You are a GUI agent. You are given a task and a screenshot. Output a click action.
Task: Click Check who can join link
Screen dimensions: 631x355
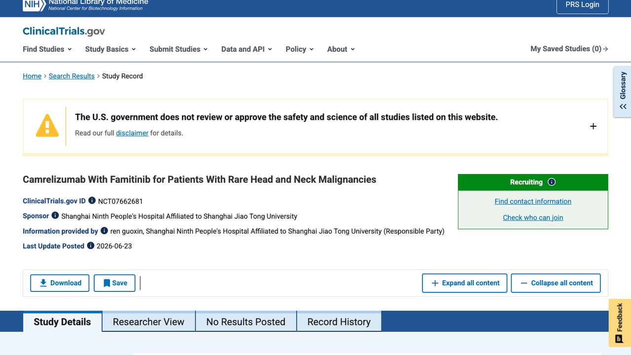(x=533, y=217)
